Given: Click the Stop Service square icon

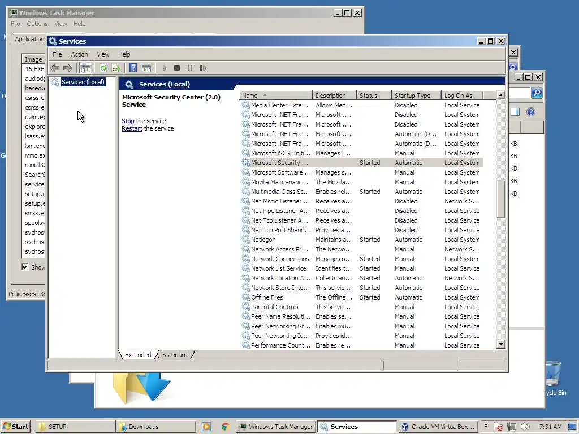Looking at the screenshot, I should (177, 68).
